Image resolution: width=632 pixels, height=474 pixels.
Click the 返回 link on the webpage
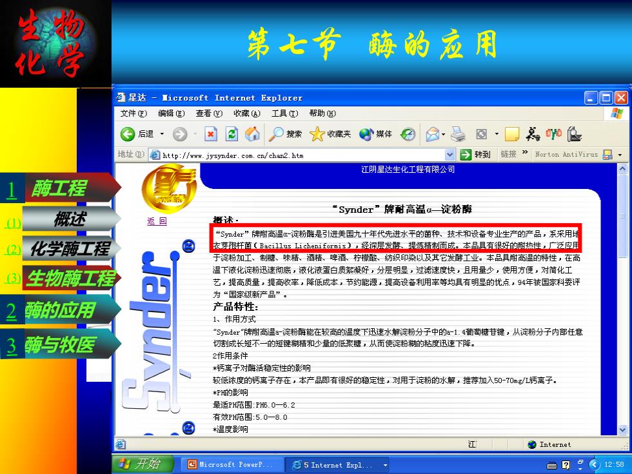pos(157,221)
